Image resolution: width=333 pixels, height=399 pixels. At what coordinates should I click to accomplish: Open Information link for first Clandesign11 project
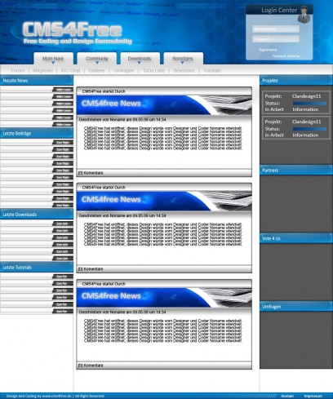pyautogui.click(x=305, y=109)
